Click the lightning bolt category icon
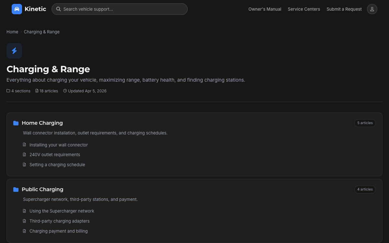 tap(14, 51)
